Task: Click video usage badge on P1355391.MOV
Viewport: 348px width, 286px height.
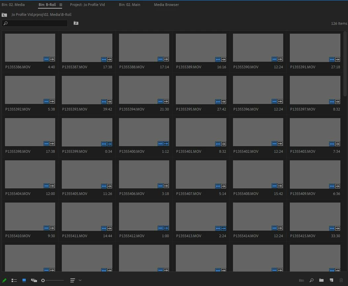Action: (x=332, y=59)
